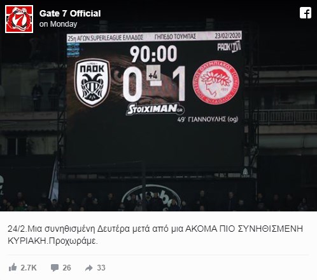
Task: Open the 2.7K likes count
Action: pos(29,268)
